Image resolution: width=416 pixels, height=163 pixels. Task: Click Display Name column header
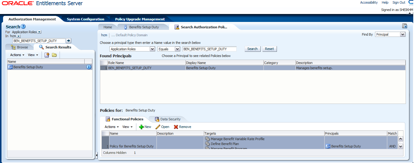pos(224,63)
